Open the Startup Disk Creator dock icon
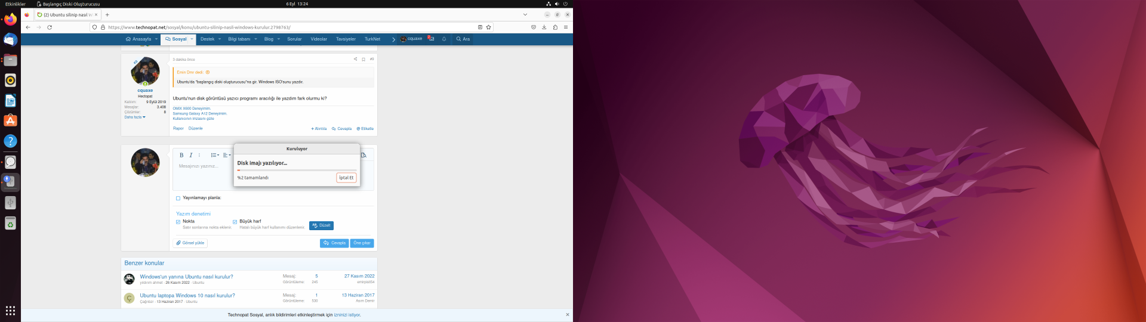 [x=10, y=182]
